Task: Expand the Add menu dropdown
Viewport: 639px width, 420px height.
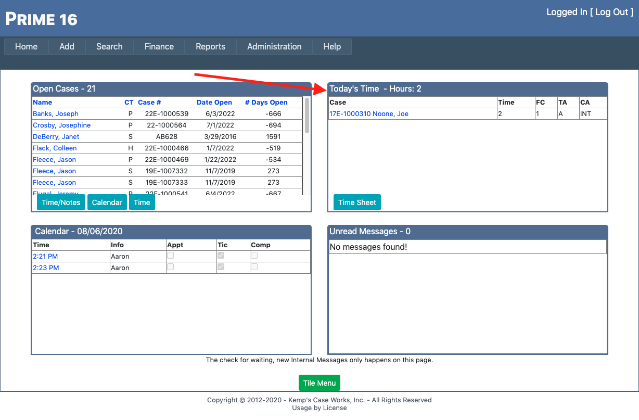Action: coord(67,46)
